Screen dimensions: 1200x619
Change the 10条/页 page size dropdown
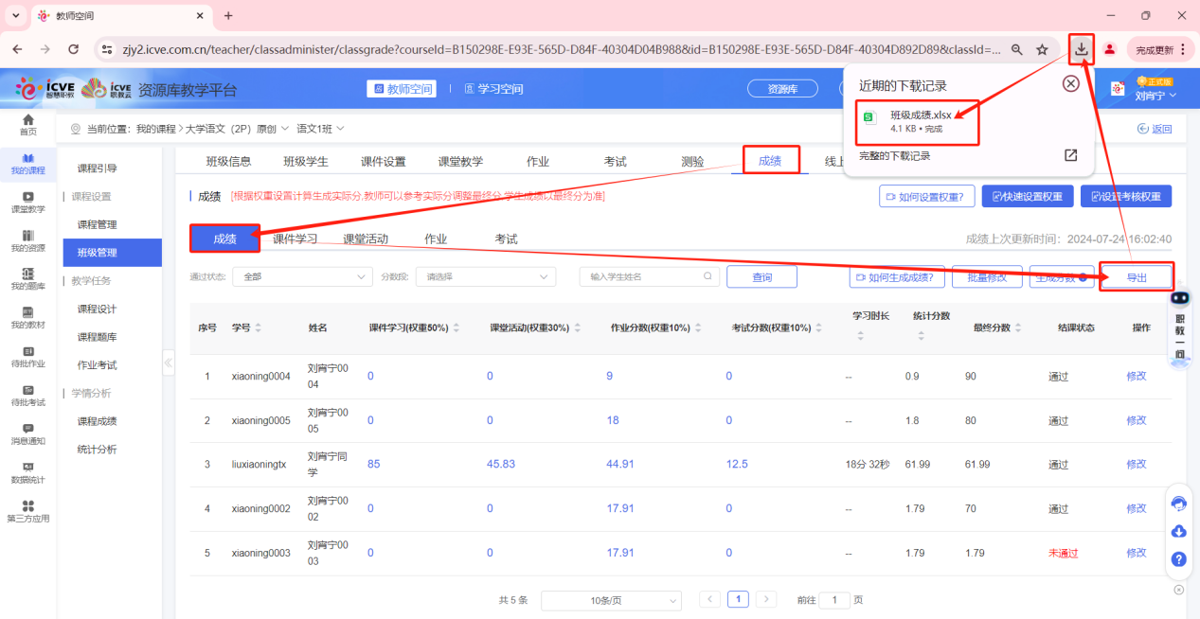click(x=611, y=600)
